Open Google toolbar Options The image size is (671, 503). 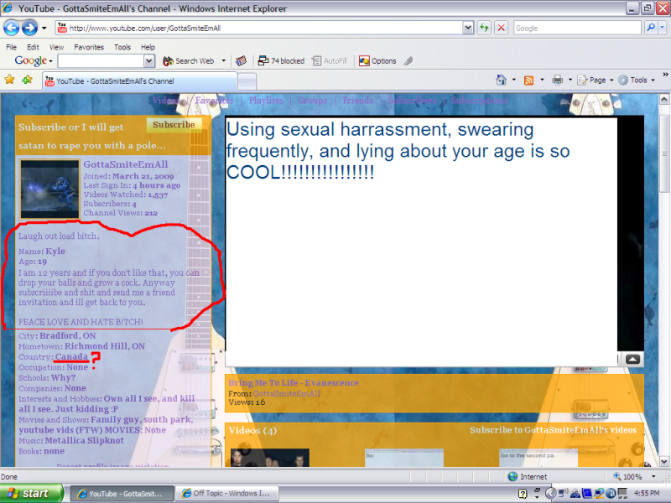coord(377,61)
